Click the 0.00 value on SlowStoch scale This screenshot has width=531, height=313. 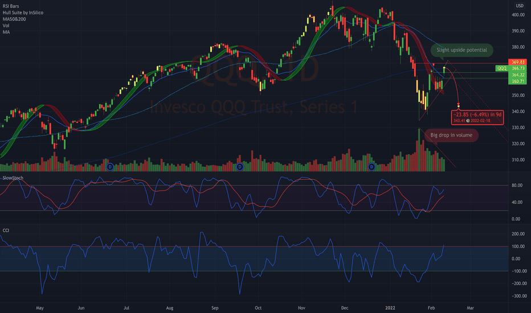pyautogui.click(x=516, y=219)
